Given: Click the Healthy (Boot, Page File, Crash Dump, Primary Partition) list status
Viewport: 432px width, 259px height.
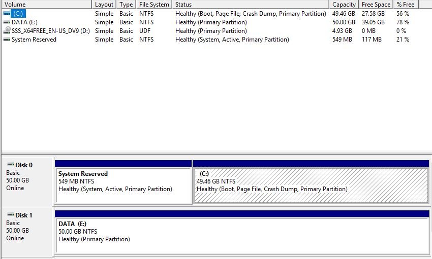Looking at the screenshot, I should point(251,14).
